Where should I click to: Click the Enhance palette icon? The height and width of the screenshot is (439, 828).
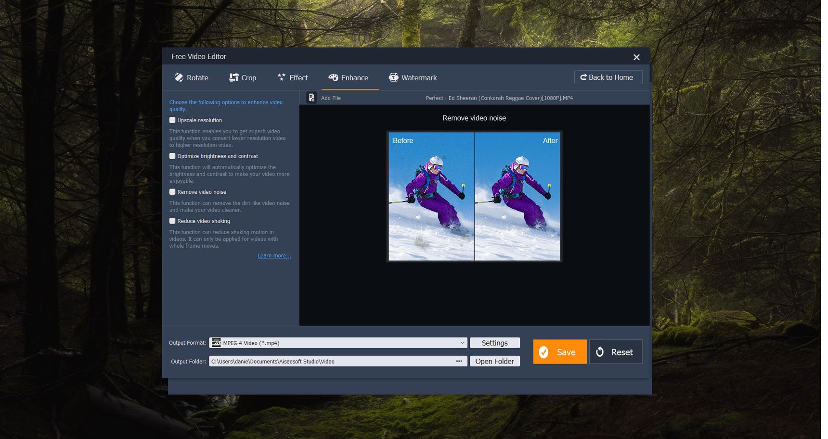click(333, 77)
